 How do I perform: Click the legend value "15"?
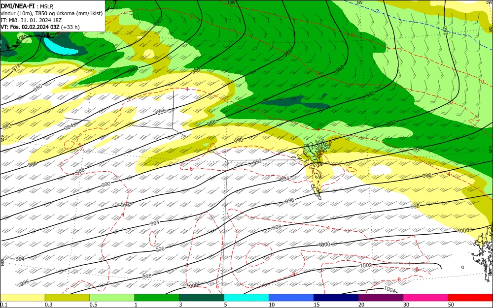pos(317,305)
